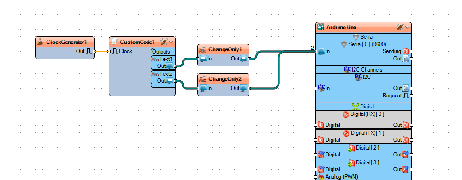Click the Serial section header icon
The image size is (462, 180).
coord(356,37)
